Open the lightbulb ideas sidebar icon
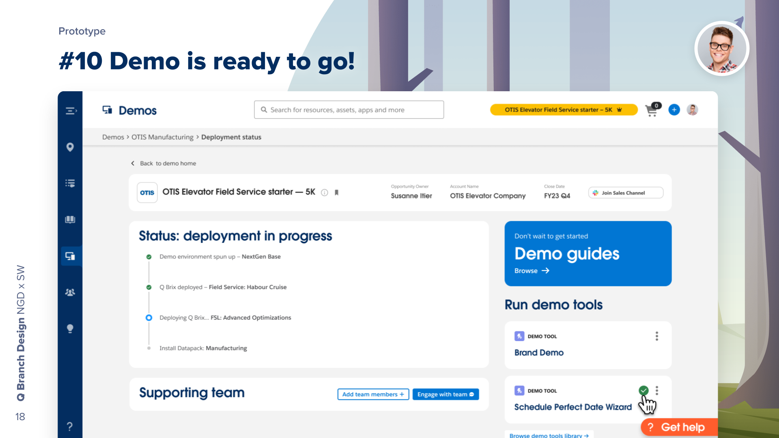Screen dimensions: 779x438 tap(70, 328)
